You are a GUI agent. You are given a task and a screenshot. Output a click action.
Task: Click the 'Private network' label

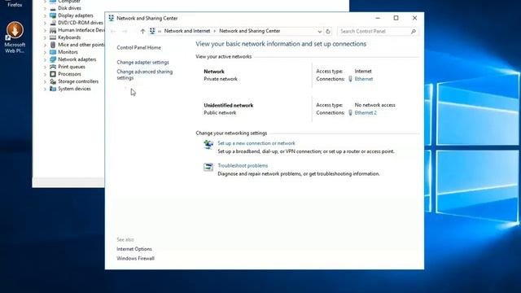[221, 79]
